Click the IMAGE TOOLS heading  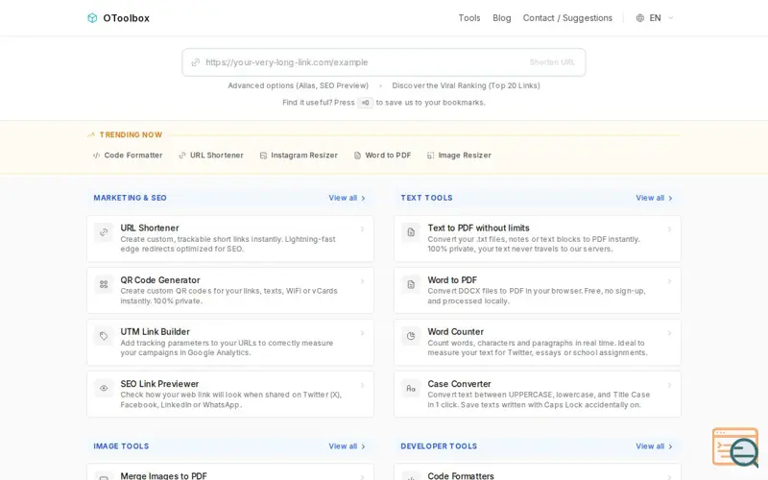121,446
